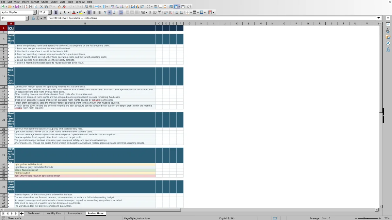Open Function Wizard fx icon
392x220 pixels.
coord(33,18)
